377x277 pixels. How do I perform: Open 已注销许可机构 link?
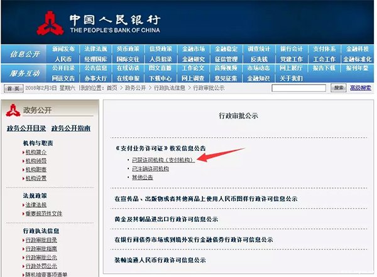click(150, 169)
